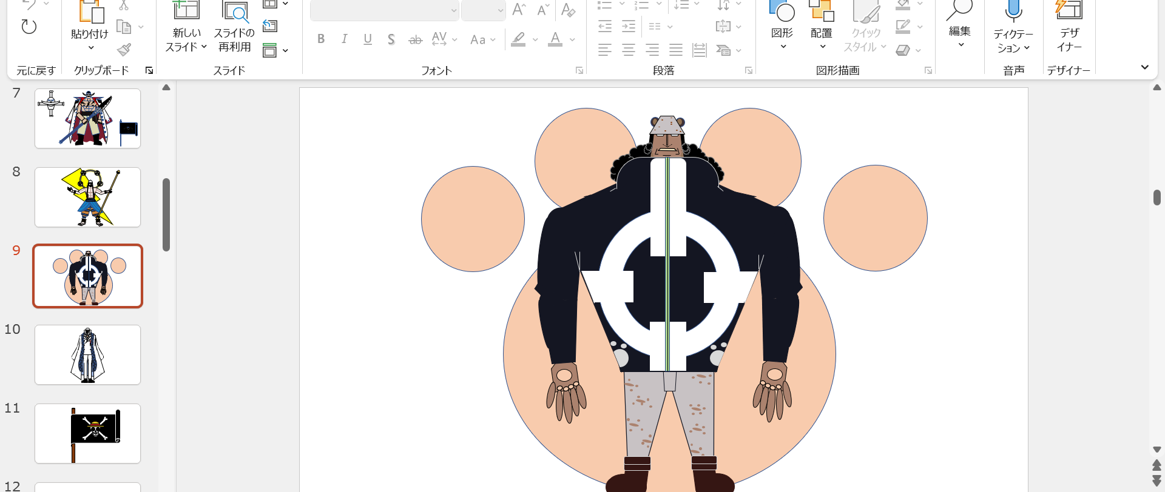The height and width of the screenshot is (492, 1165).
Task: Click the reset slide icon
Action: click(270, 26)
